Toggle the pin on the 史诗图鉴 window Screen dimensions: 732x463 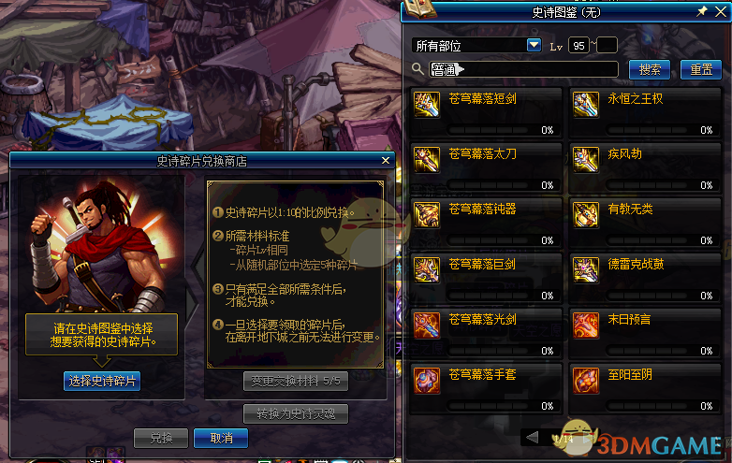click(702, 11)
